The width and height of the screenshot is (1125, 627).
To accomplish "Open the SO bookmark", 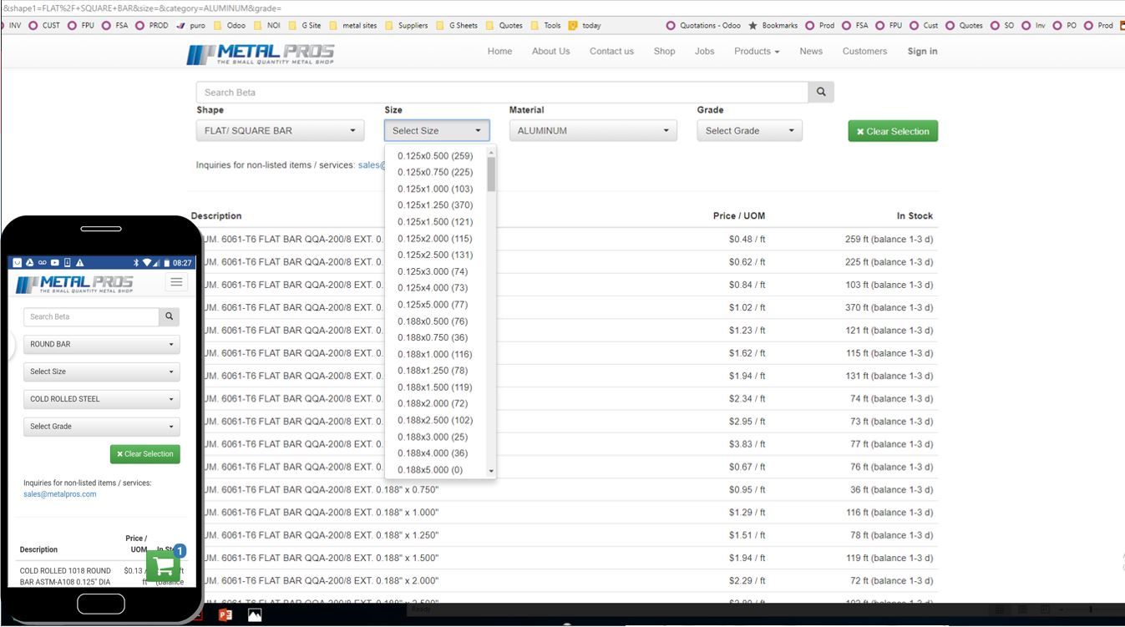I will [1002, 25].
